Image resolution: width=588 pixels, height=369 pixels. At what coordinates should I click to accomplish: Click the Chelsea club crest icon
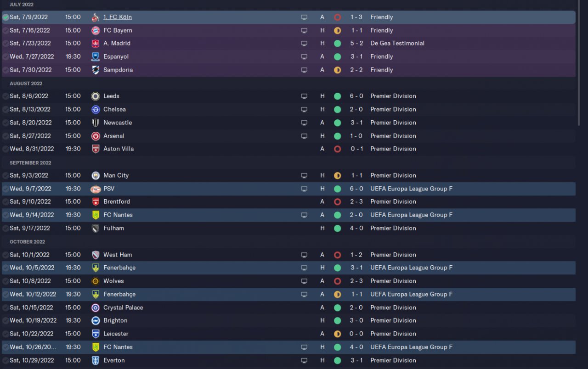[96, 109]
